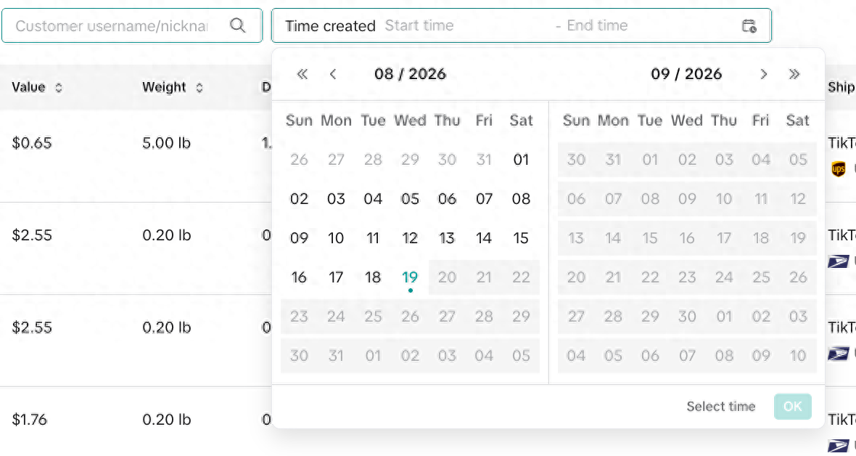Confirm with the OK button
The width and height of the screenshot is (856, 456).
point(793,406)
